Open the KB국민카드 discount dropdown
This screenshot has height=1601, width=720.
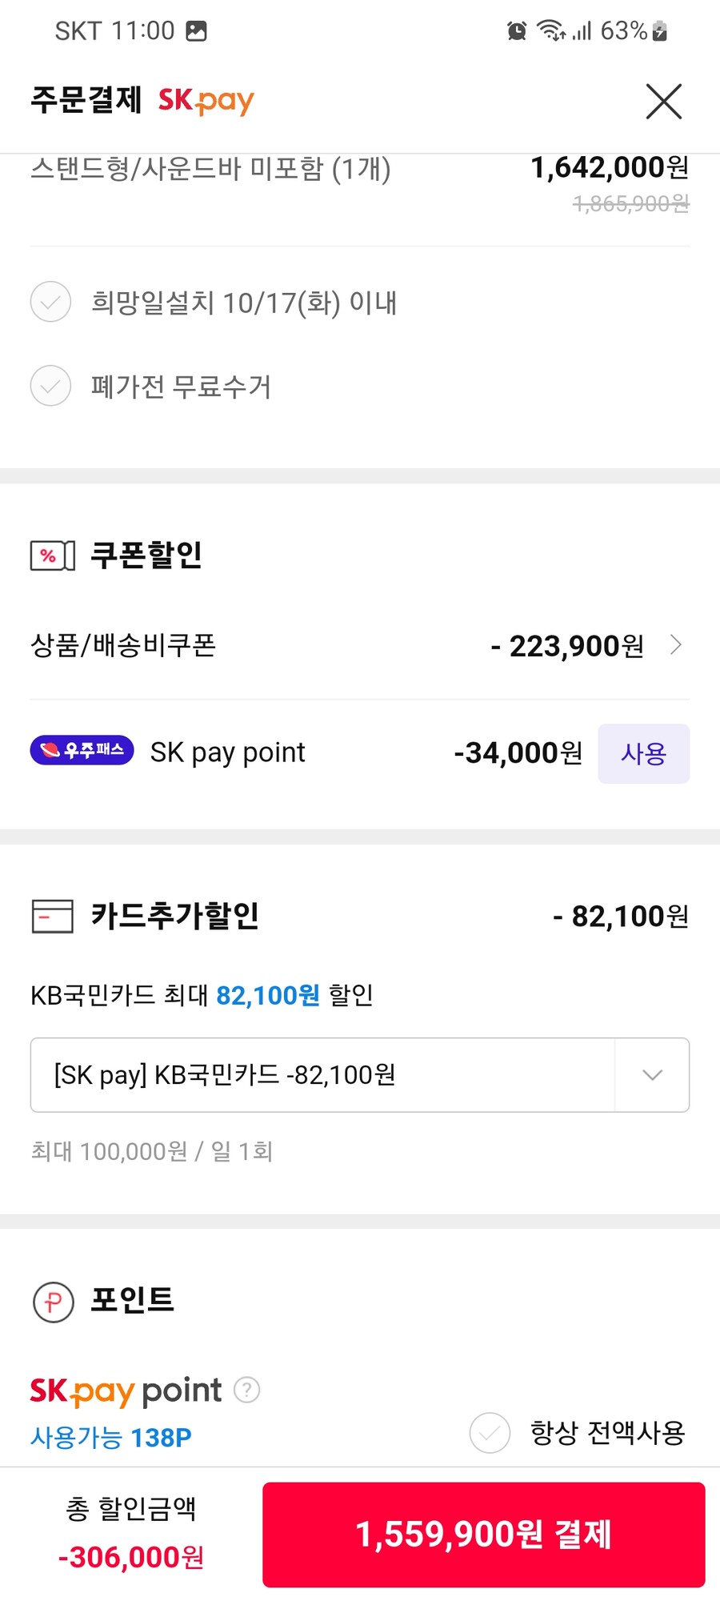tap(360, 1074)
